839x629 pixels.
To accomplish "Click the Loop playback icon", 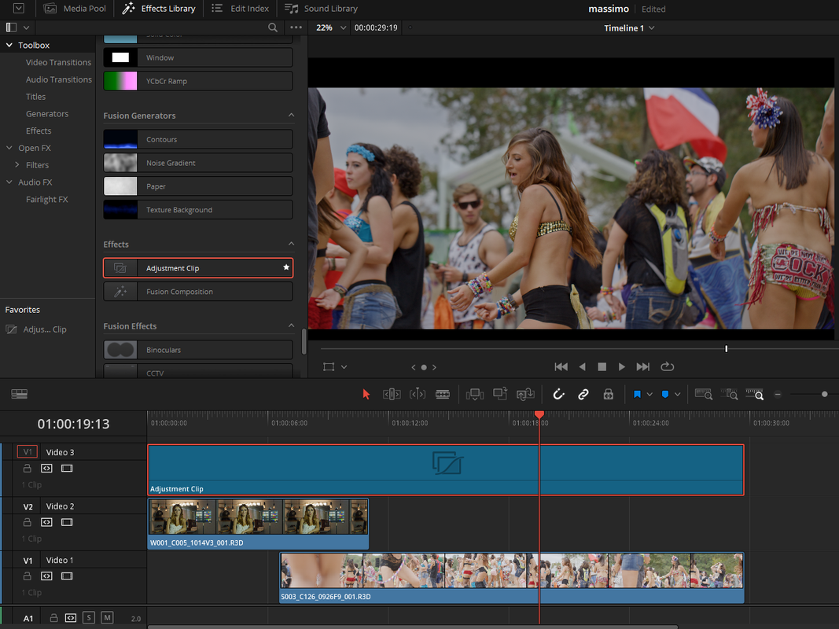I will point(668,366).
